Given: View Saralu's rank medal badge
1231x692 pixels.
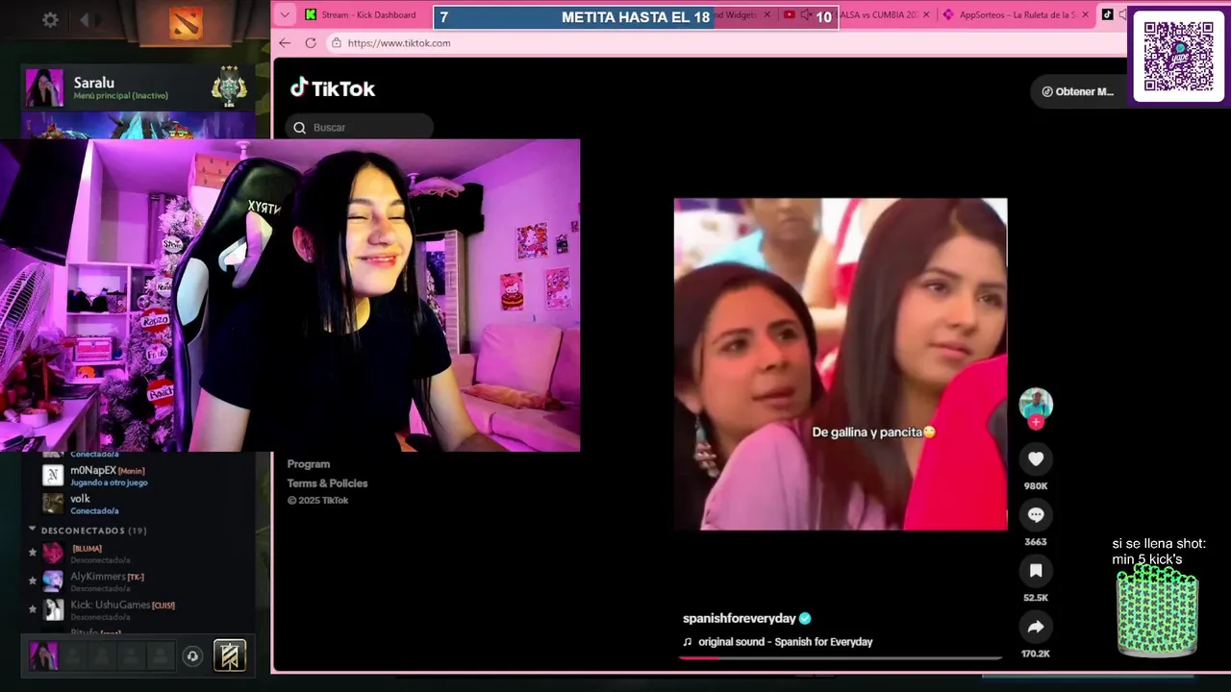Looking at the screenshot, I should tap(229, 86).
